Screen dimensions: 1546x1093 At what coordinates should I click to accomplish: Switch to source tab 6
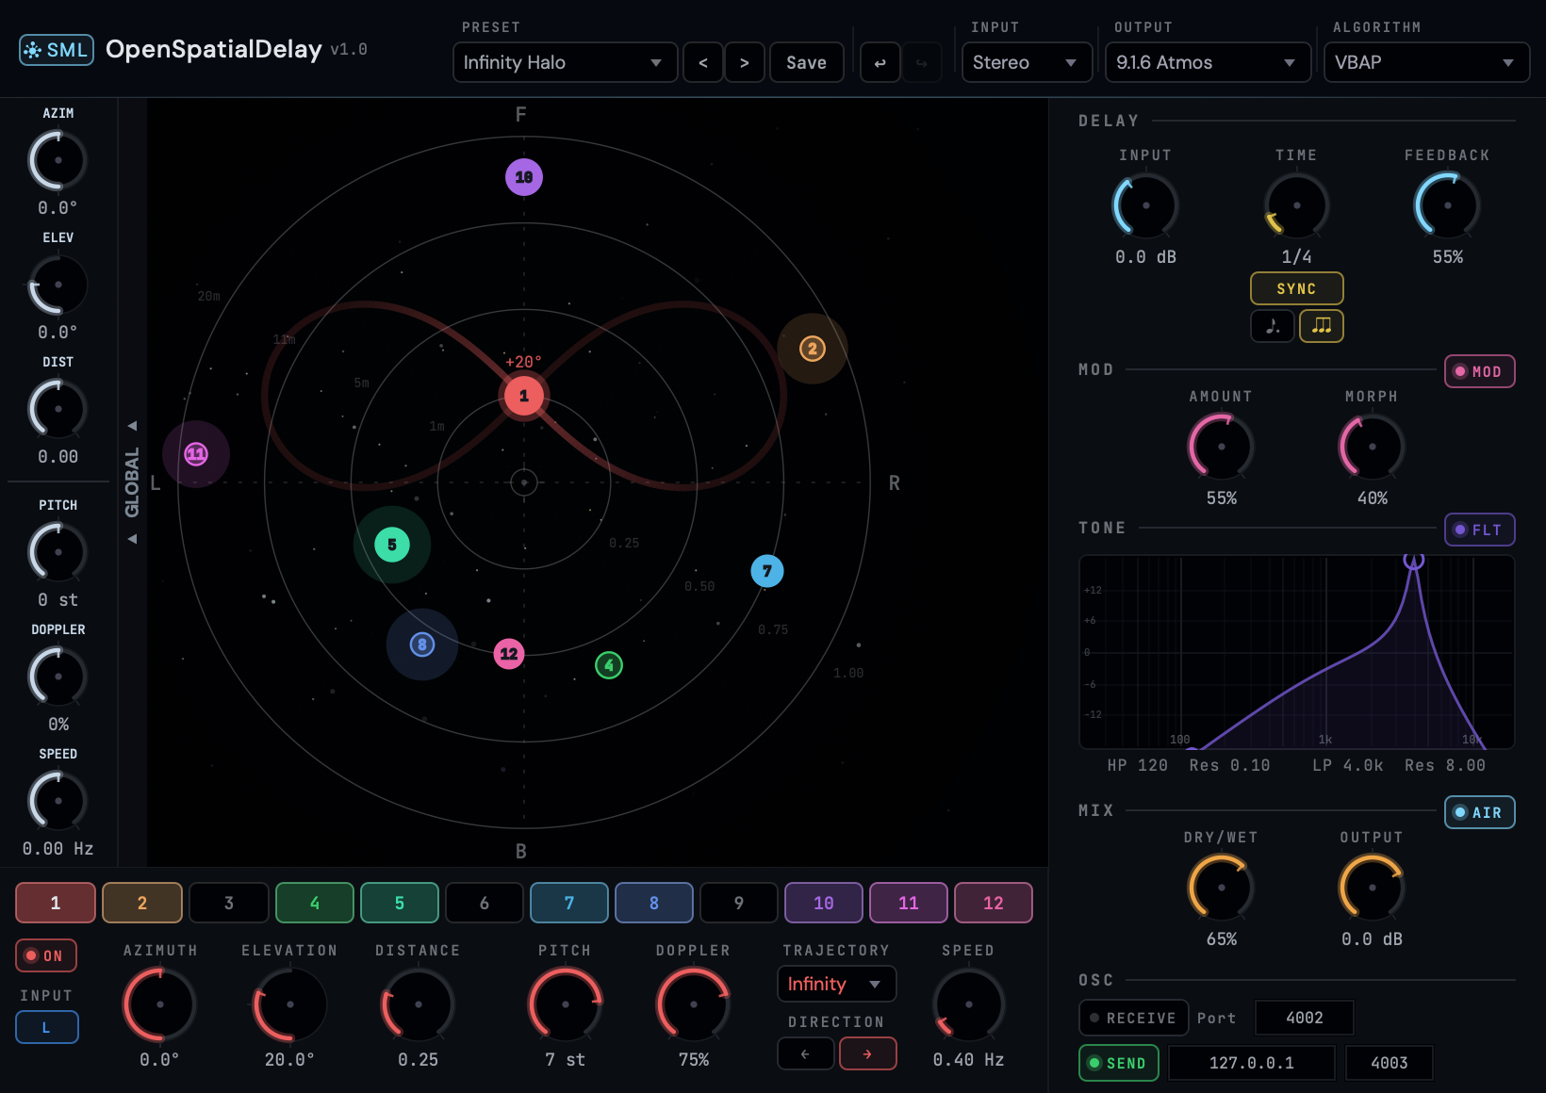(485, 903)
